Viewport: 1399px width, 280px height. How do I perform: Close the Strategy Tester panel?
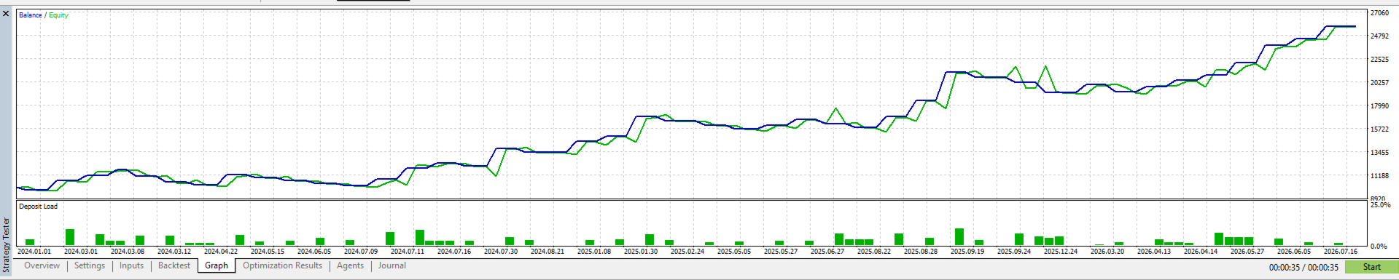point(6,13)
